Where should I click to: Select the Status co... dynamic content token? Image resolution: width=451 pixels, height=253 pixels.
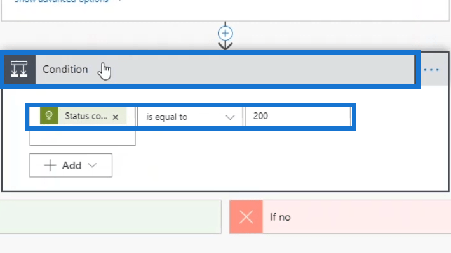pos(83,116)
